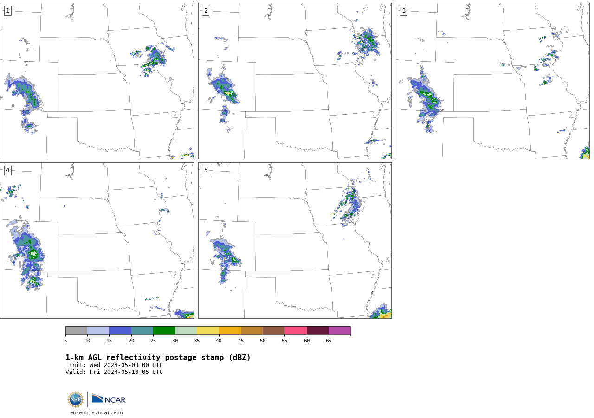Click the 1-km AGL reflectivity title
The width and height of the screenshot is (594, 418).
pos(158,358)
